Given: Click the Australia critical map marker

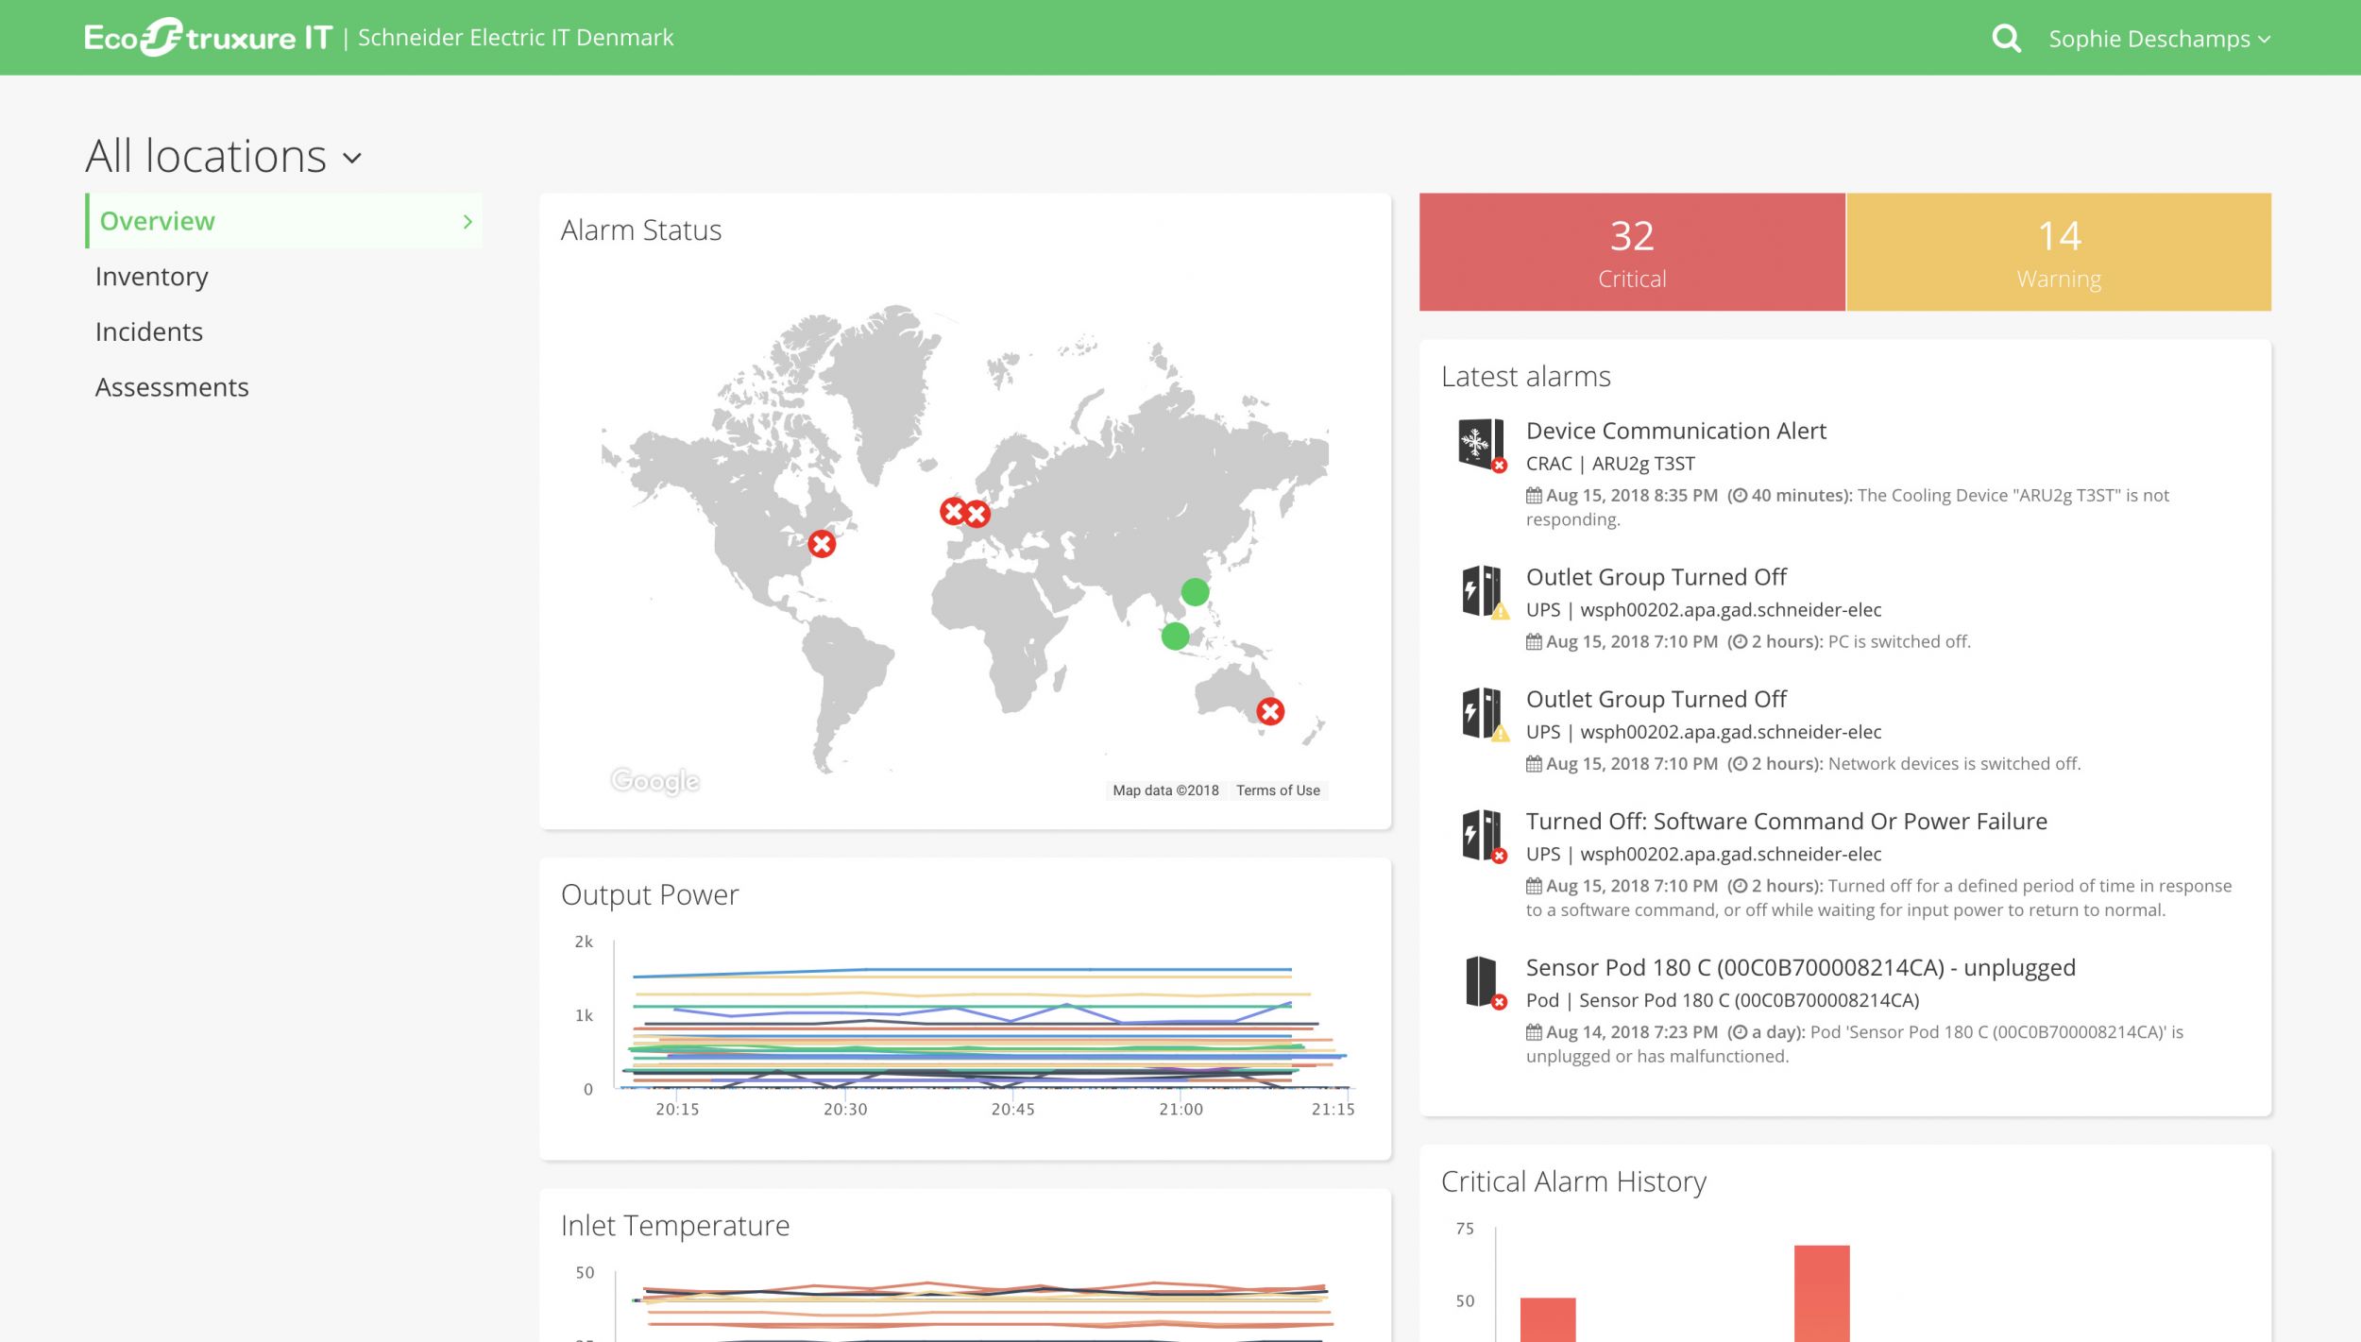Looking at the screenshot, I should click(x=1270, y=711).
